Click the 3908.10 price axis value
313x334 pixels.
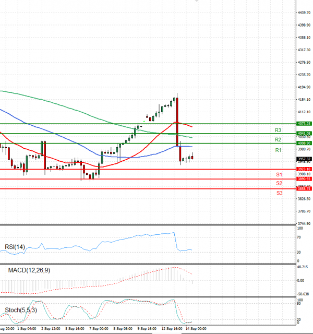[x=304, y=174]
